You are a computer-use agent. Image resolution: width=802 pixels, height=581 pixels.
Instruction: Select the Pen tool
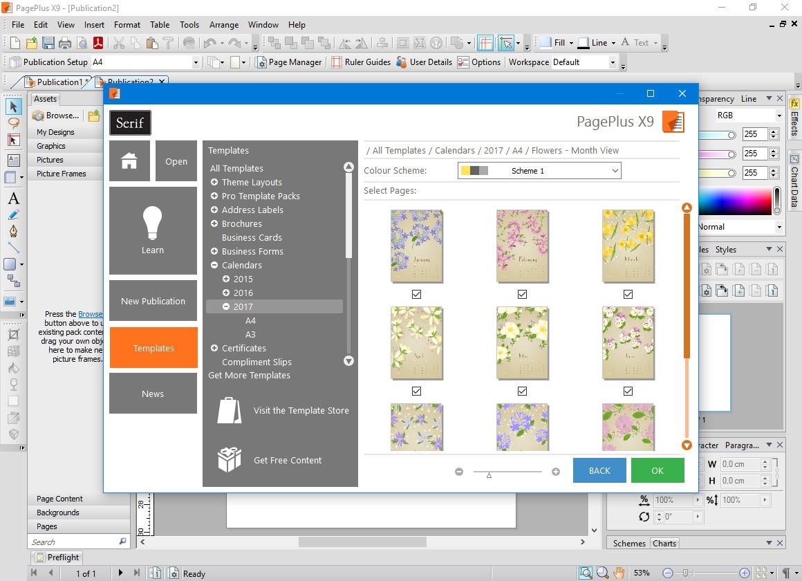[x=14, y=231]
